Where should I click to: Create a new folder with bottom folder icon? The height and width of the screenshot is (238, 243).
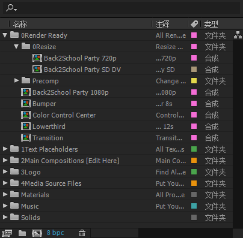point(22,233)
